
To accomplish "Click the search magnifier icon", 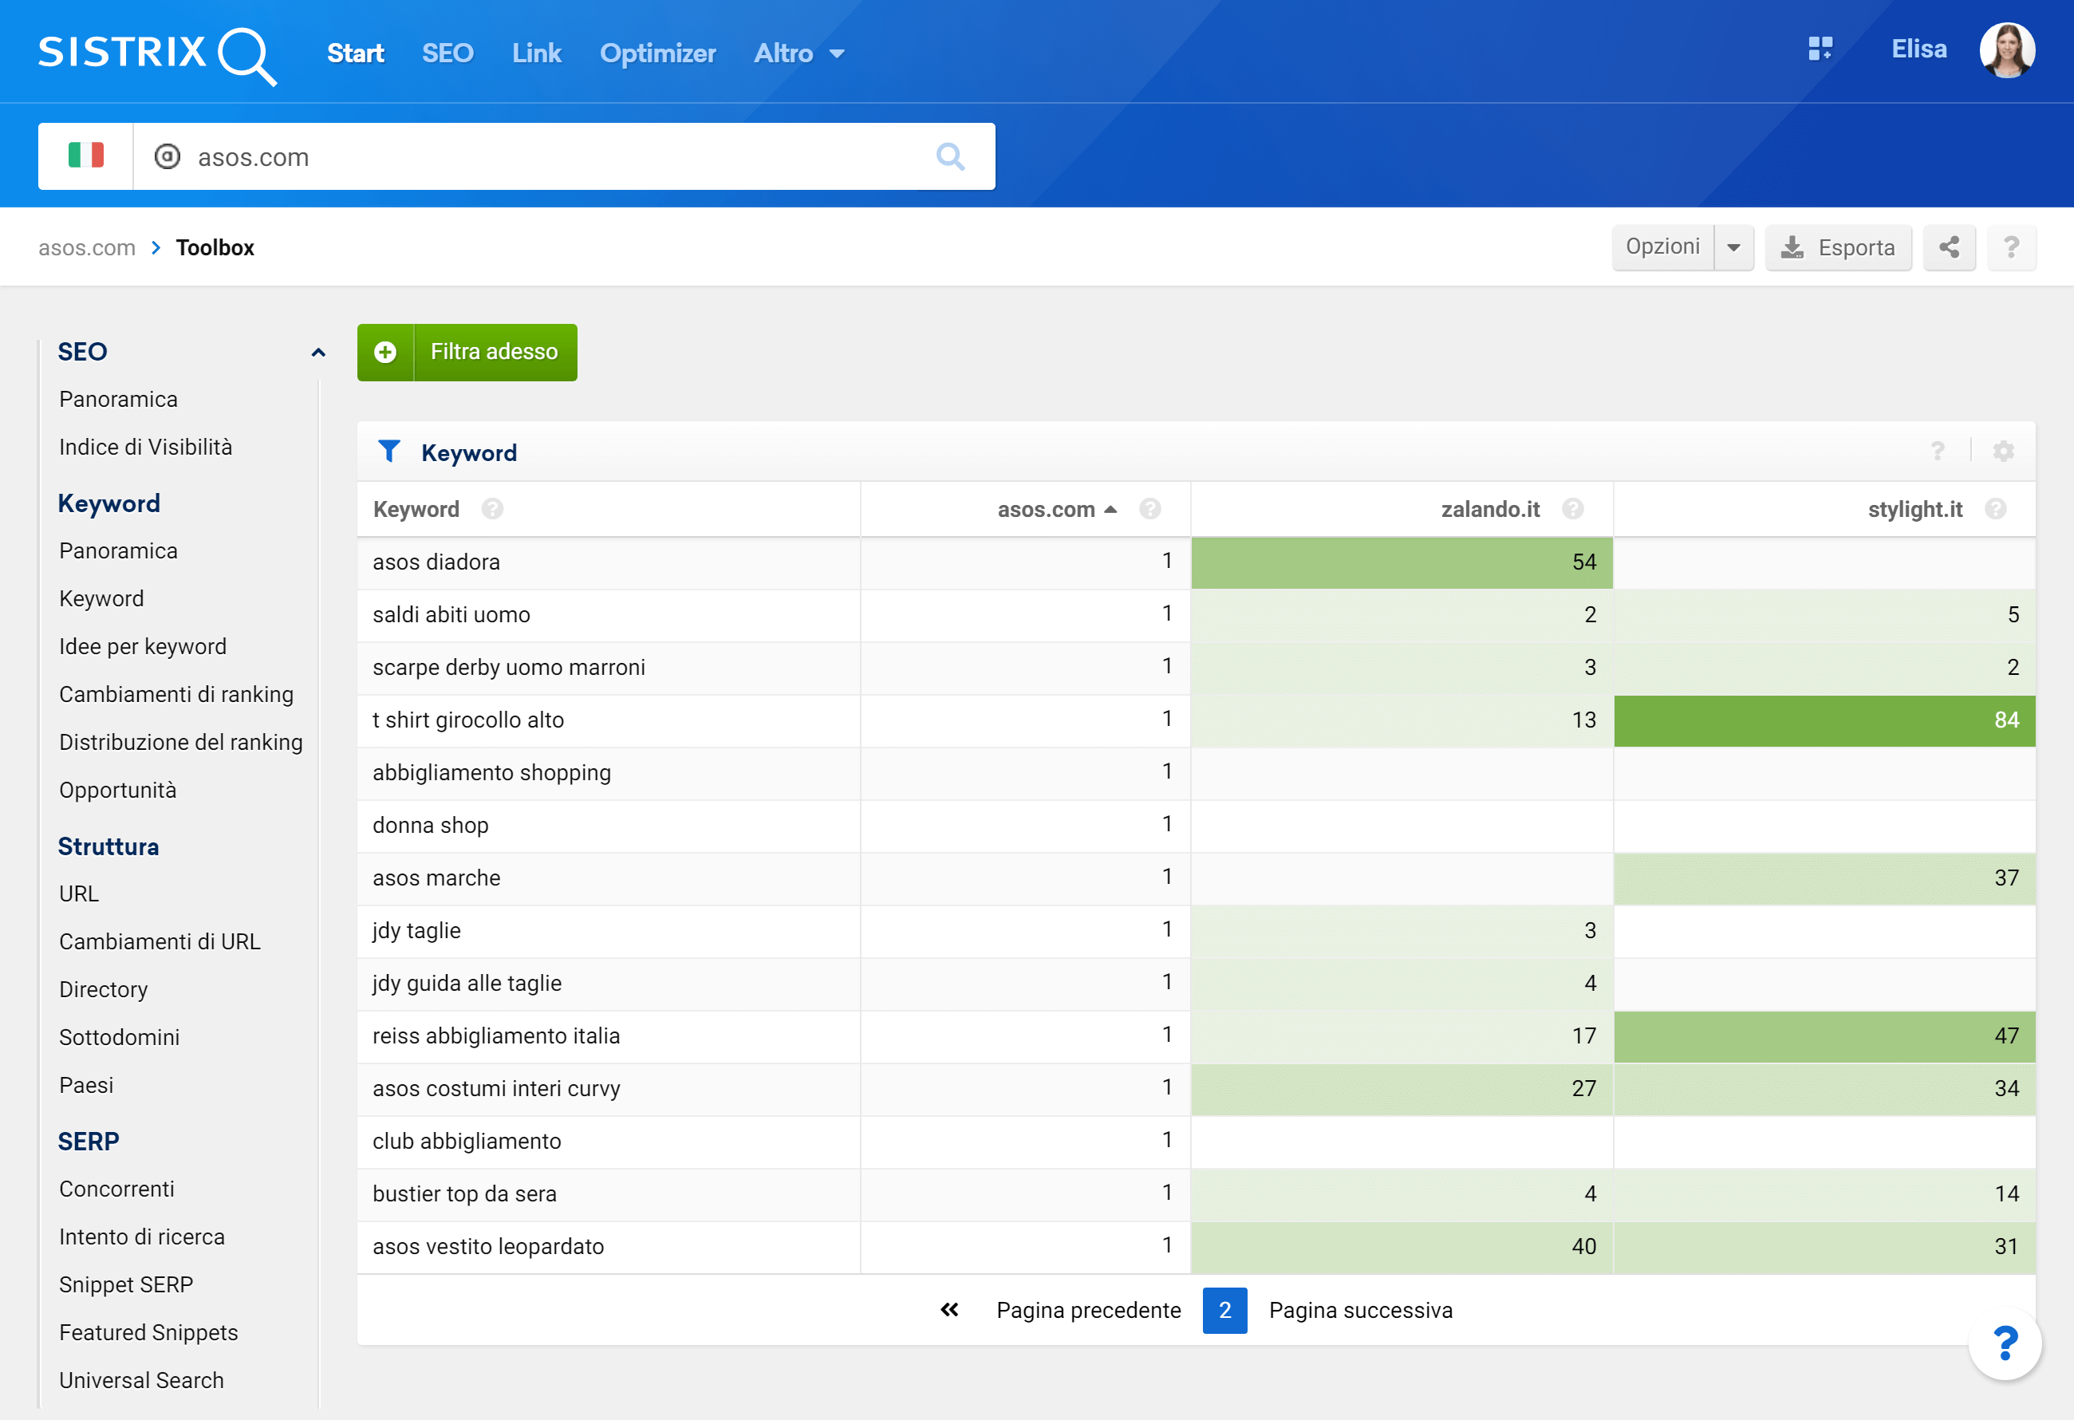I will [950, 156].
